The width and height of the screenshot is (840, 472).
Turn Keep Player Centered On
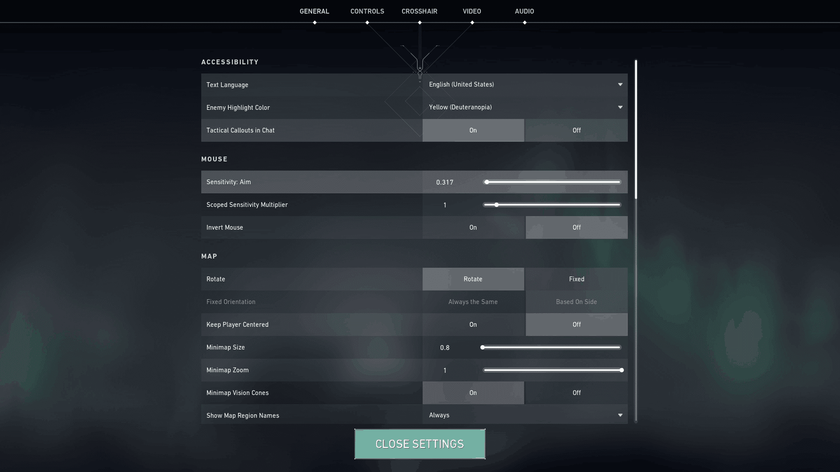coord(473,324)
